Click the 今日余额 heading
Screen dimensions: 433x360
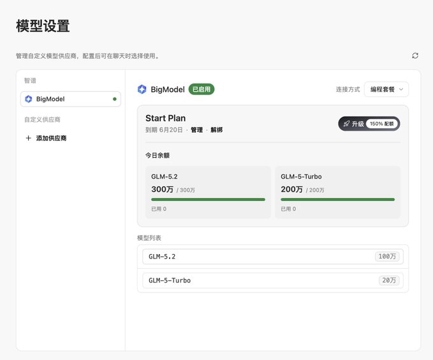(158, 155)
